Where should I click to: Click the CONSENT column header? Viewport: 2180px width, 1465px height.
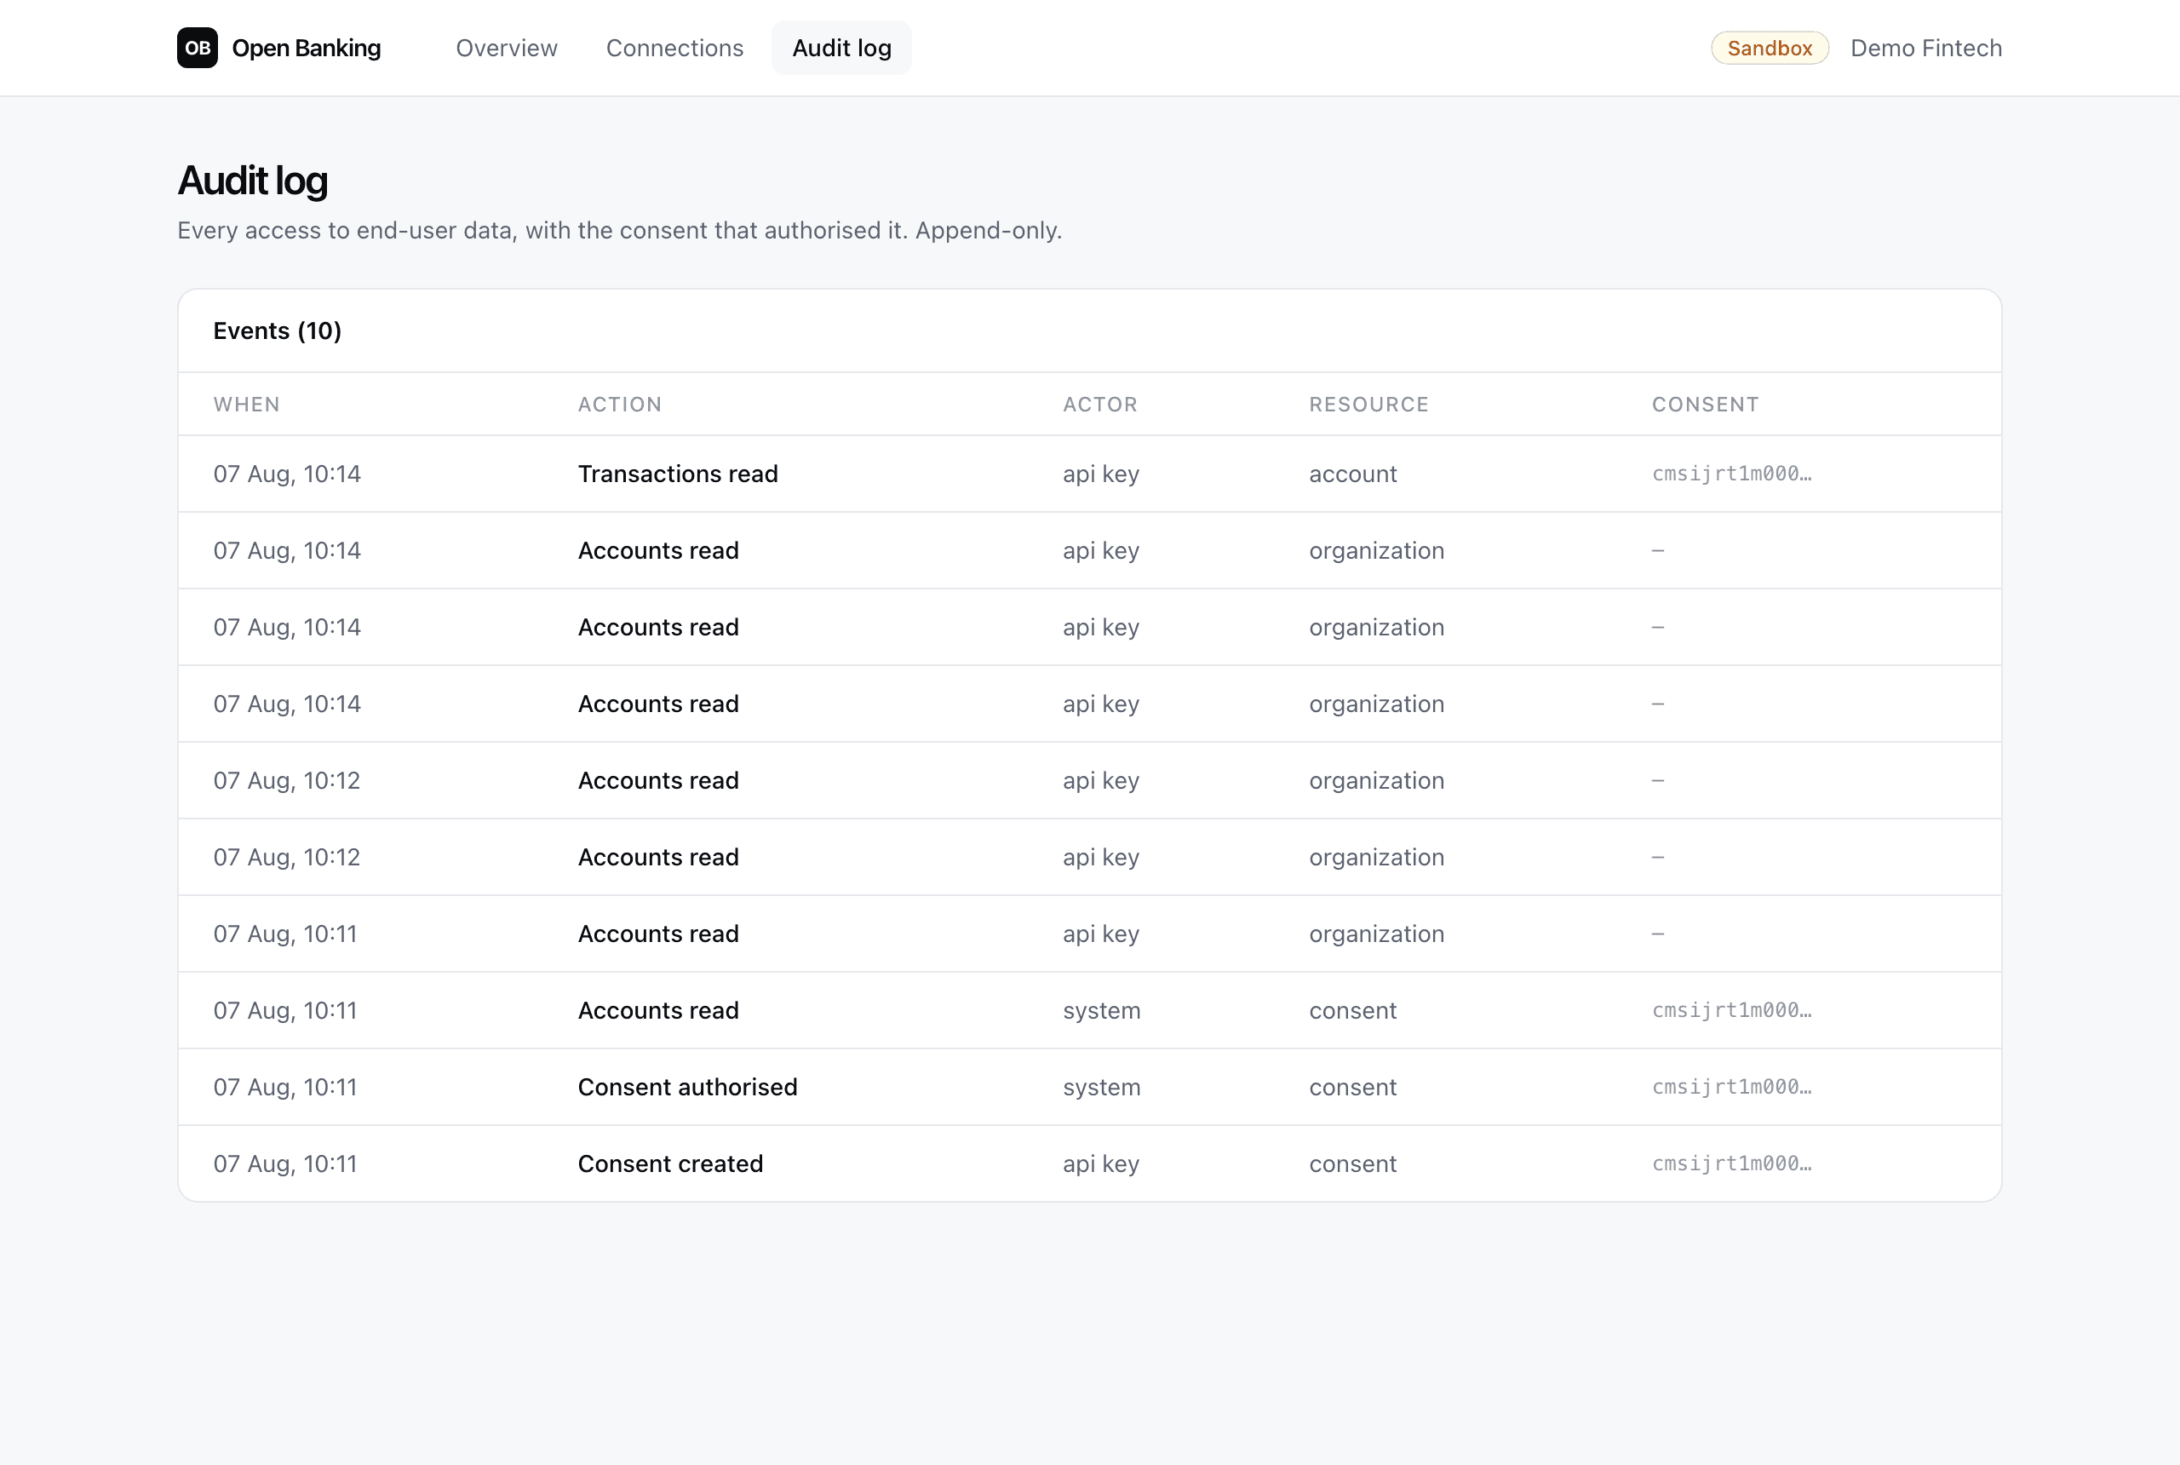(x=1705, y=405)
